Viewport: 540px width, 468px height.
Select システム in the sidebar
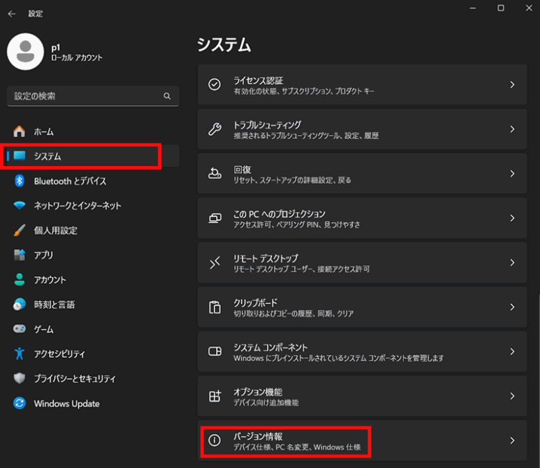[93, 156]
